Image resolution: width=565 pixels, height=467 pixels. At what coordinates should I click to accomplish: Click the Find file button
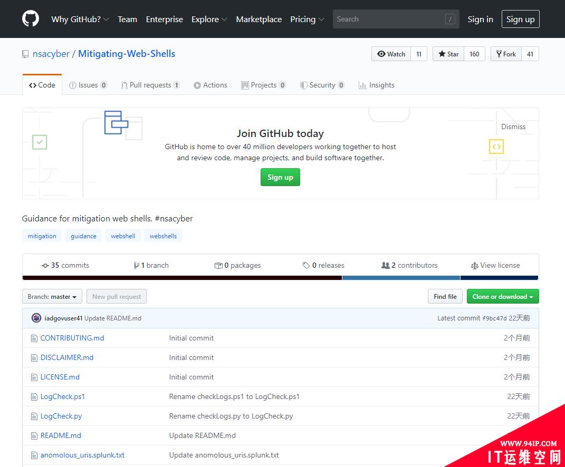(x=445, y=296)
